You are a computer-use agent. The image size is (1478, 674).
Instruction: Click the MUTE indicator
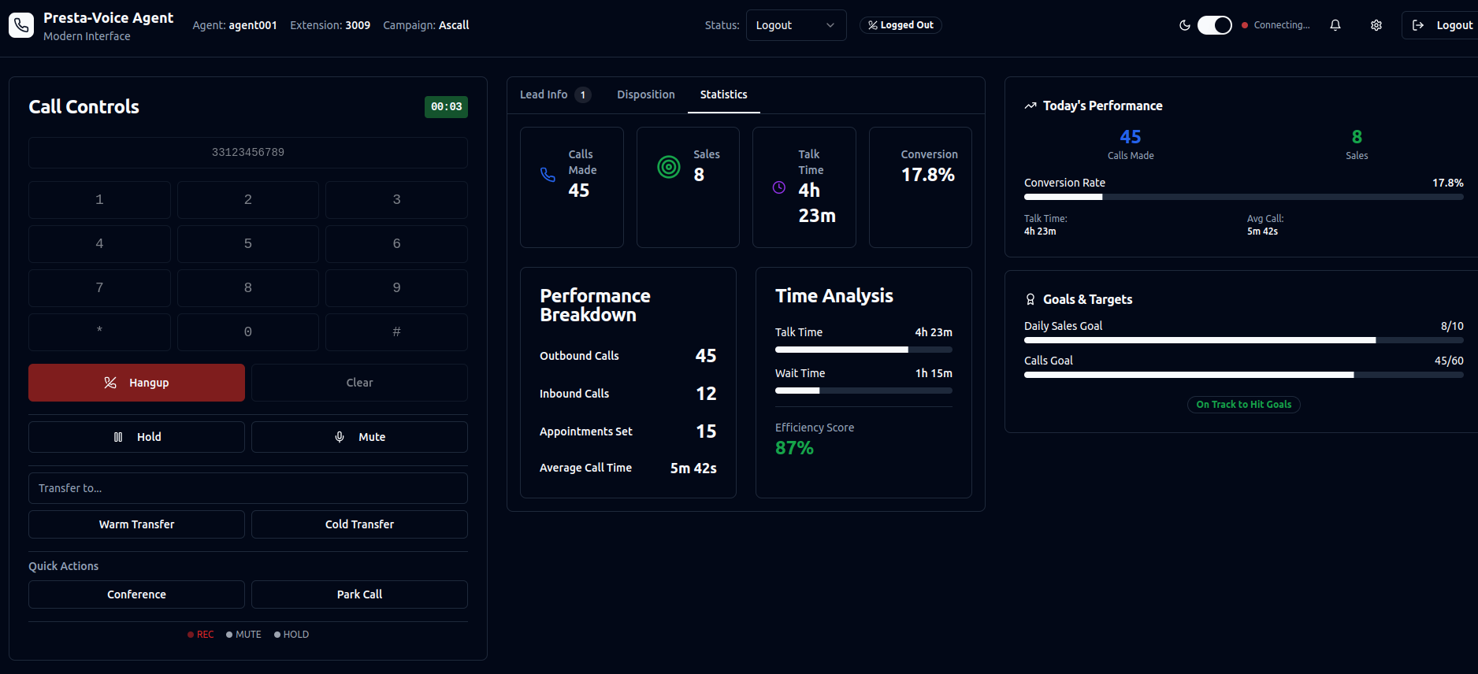coord(243,635)
